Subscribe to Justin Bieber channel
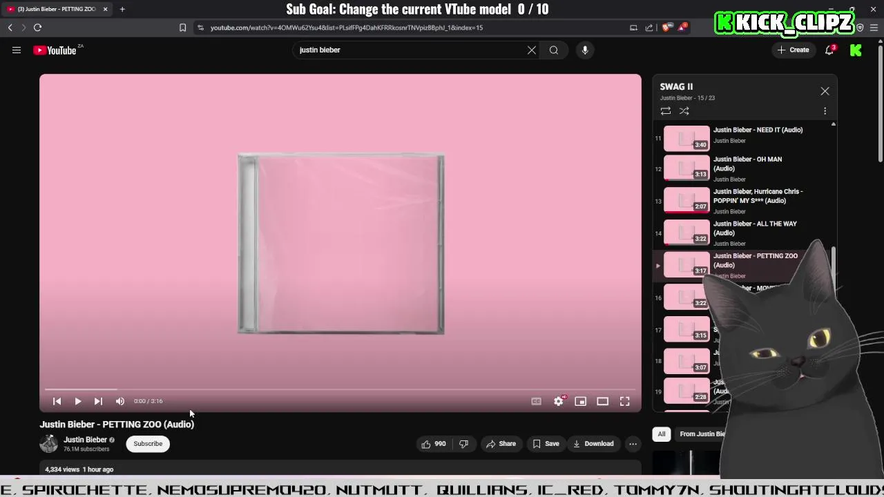Screen dimensions: 884x497 [148, 444]
